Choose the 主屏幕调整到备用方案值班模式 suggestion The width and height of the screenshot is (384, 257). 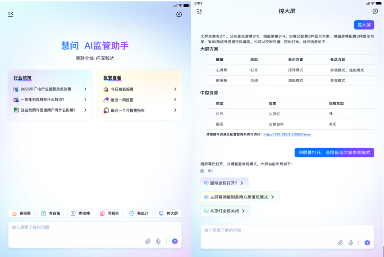point(239,197)
